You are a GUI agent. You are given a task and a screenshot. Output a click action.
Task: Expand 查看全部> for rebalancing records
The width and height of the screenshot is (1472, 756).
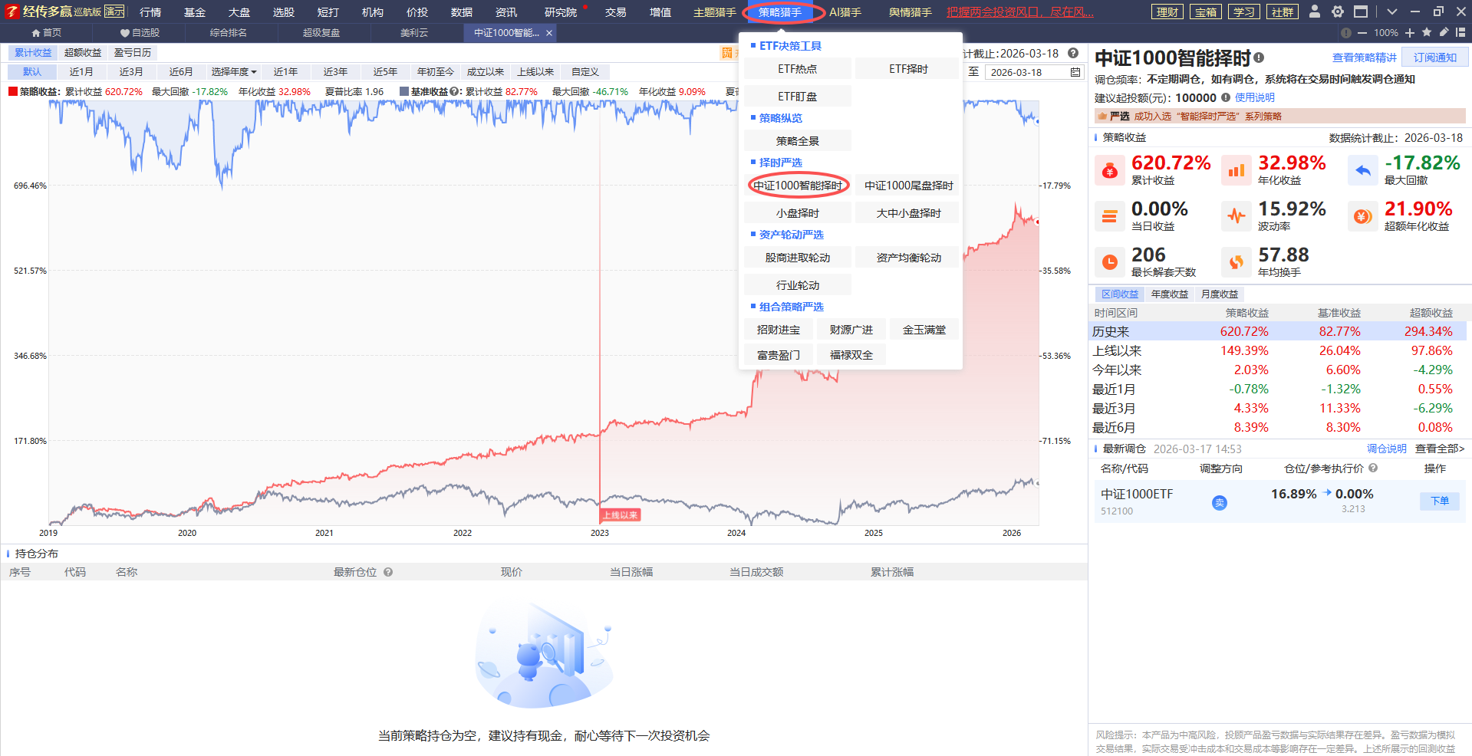coord(1439,449)
